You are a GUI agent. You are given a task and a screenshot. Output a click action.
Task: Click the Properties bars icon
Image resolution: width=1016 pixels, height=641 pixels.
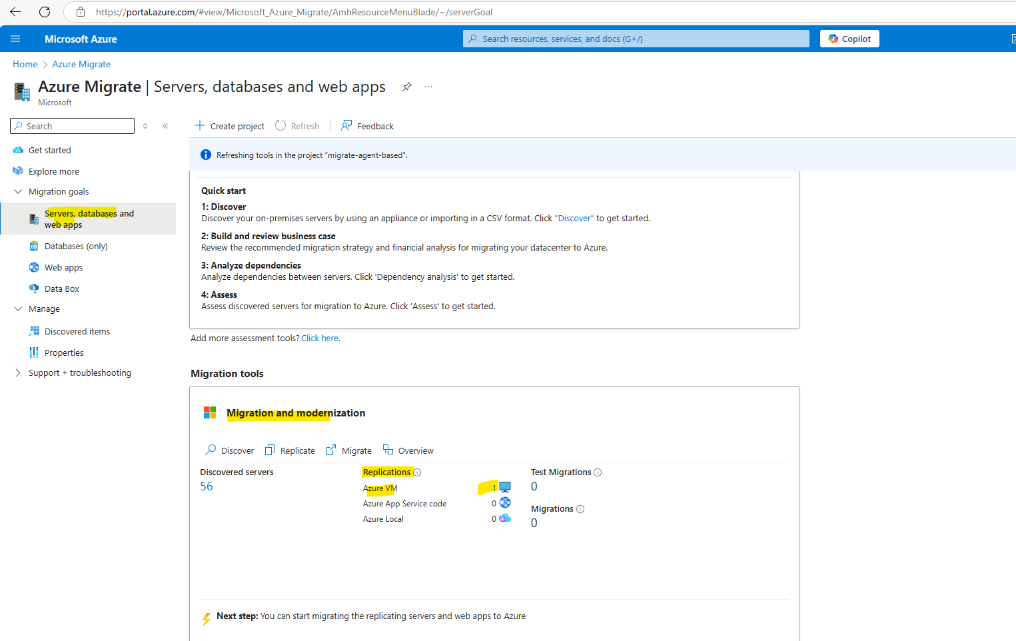(x=34, y=352)
